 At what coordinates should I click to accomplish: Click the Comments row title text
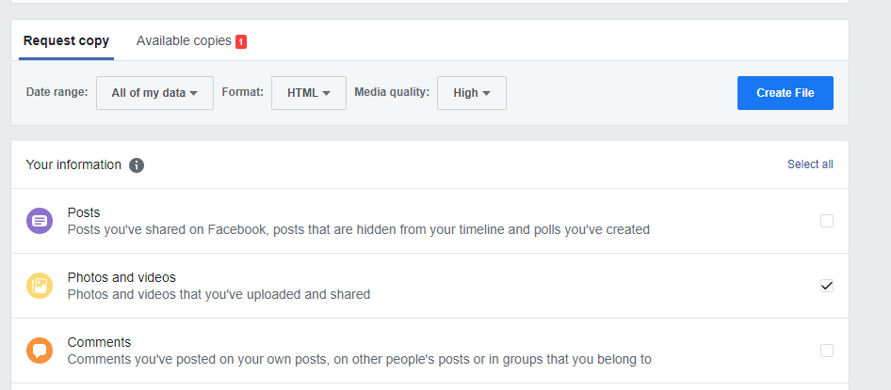[99, 342]
